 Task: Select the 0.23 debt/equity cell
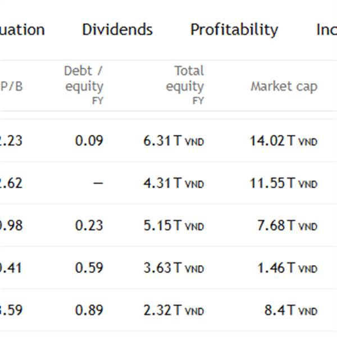click(x=89, y=226)
